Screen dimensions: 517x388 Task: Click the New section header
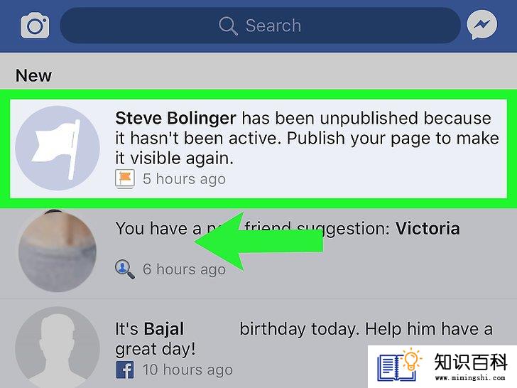coord(33,75)
